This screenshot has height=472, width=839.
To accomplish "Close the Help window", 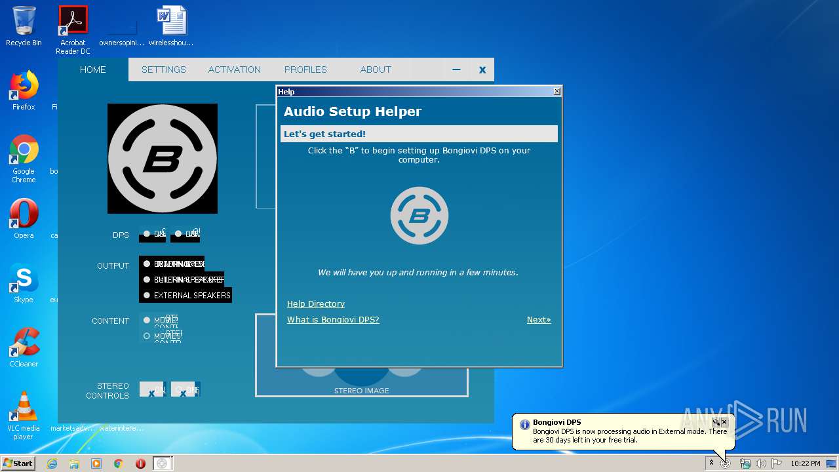I will click(x=557, y=91).
